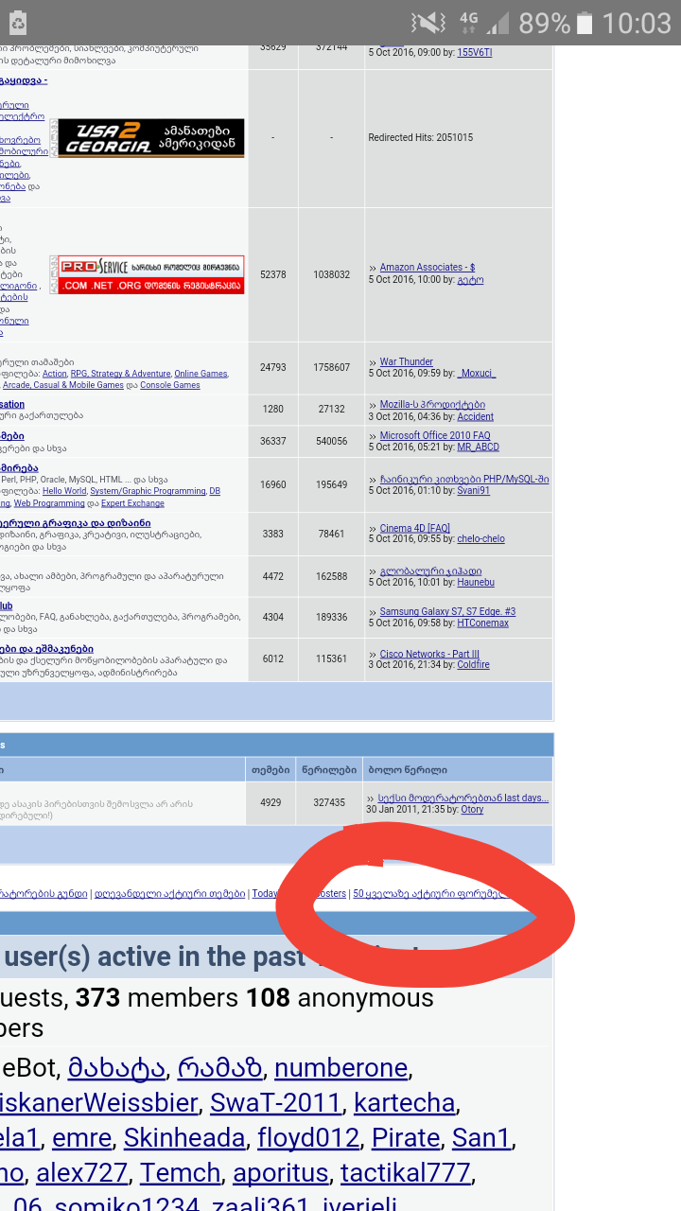Tap the battery icon in status bar
The height and width of the screenshot is (1211, 681).
coord(585,23)
